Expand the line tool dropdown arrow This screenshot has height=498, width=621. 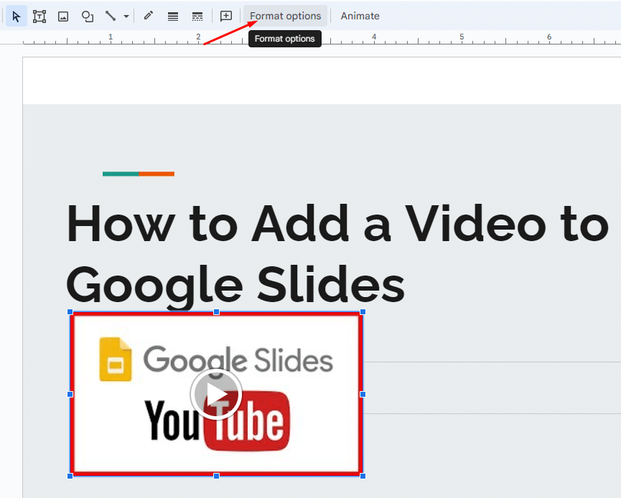pos(126,17)
